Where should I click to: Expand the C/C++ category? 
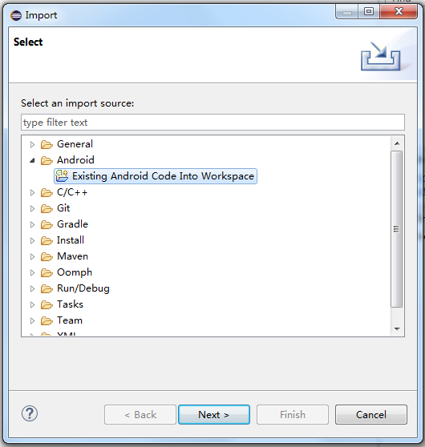click(32, 193)
